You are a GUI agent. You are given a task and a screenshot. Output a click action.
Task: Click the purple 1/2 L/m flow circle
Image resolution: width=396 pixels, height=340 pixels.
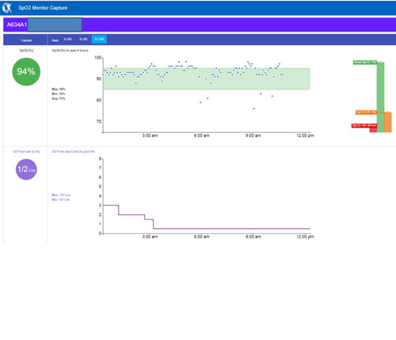click(26, 170)
